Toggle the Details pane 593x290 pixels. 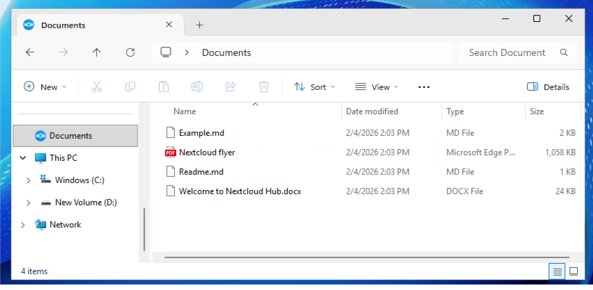(x=548, y=87)
